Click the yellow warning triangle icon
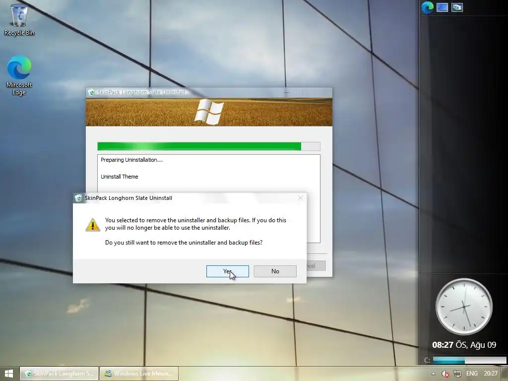 click(93, 225)
